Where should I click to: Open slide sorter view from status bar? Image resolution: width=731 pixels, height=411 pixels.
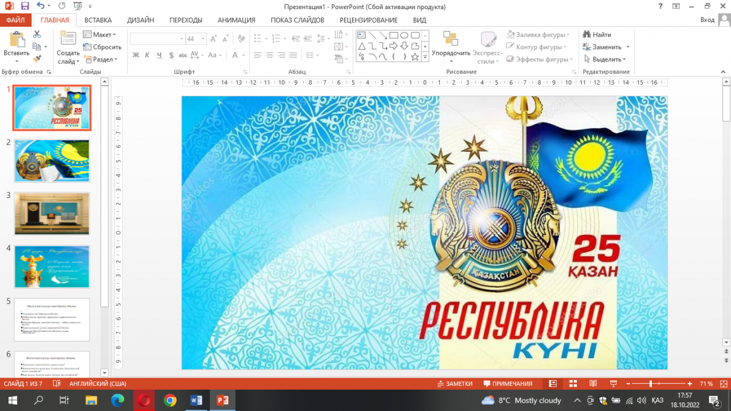click(x=573, y=384)
